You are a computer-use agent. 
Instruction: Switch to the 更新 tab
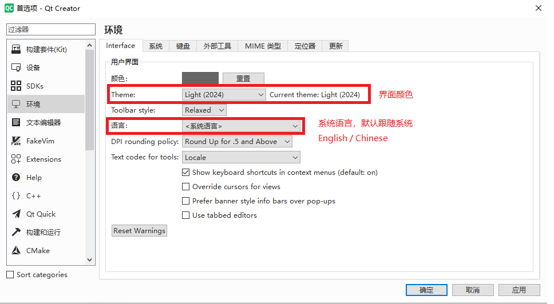pos(335,46)
